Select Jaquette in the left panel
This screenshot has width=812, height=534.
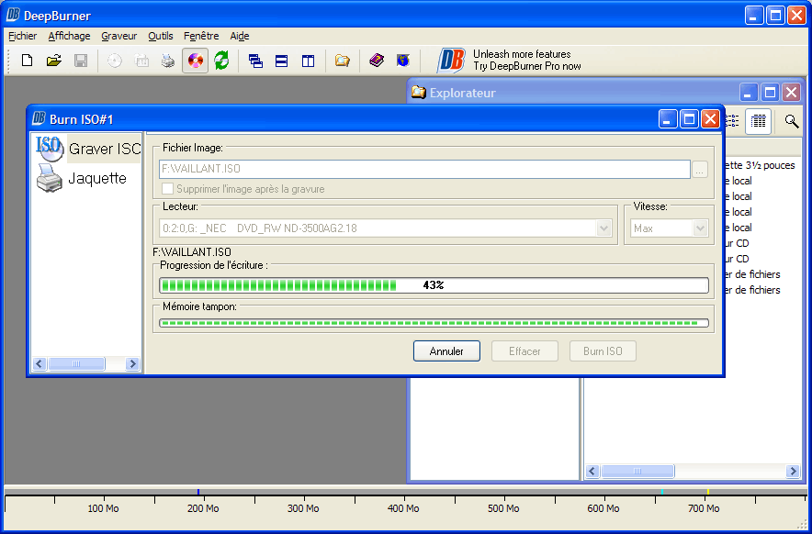click(x=96, y=178)
